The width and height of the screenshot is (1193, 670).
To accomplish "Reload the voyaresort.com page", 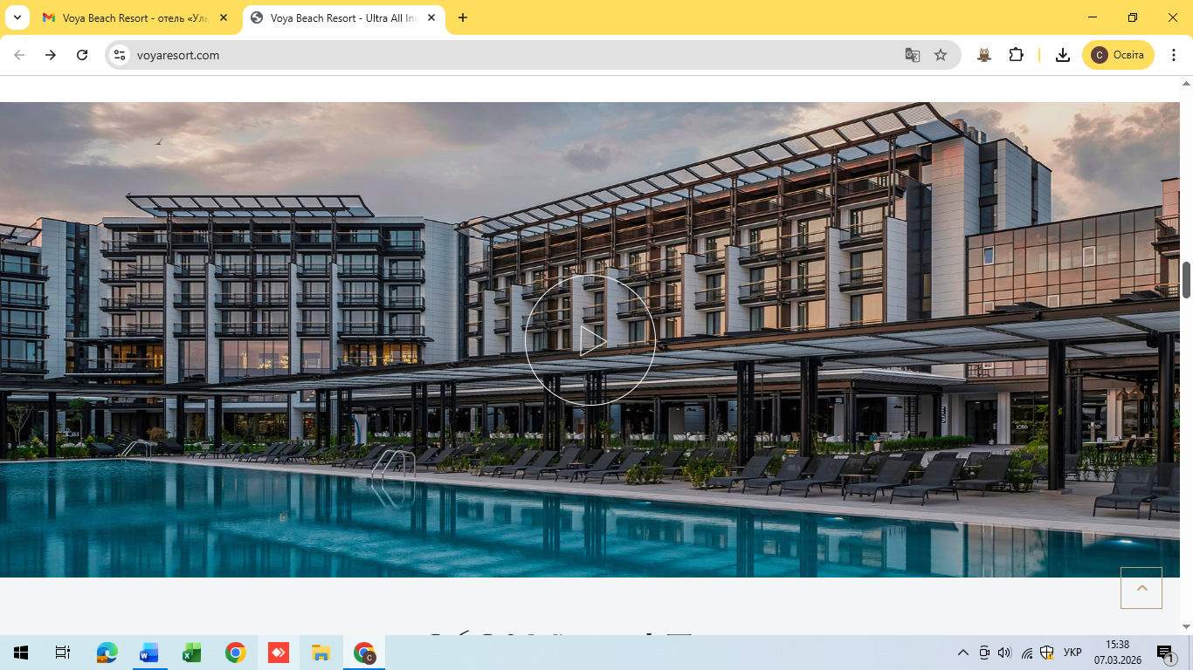I will (82, 55).
